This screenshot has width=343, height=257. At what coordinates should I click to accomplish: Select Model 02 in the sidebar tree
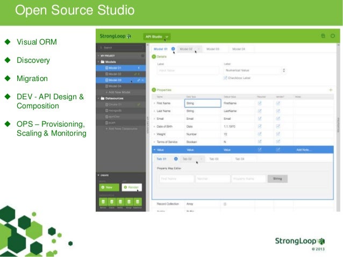[121, 74]
